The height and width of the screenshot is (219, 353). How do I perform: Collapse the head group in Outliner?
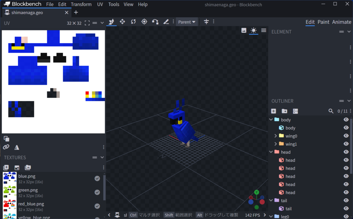271,152
